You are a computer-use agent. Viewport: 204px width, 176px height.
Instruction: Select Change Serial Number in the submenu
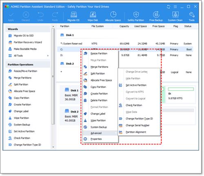pyautogui.click(x=139, y=125)
